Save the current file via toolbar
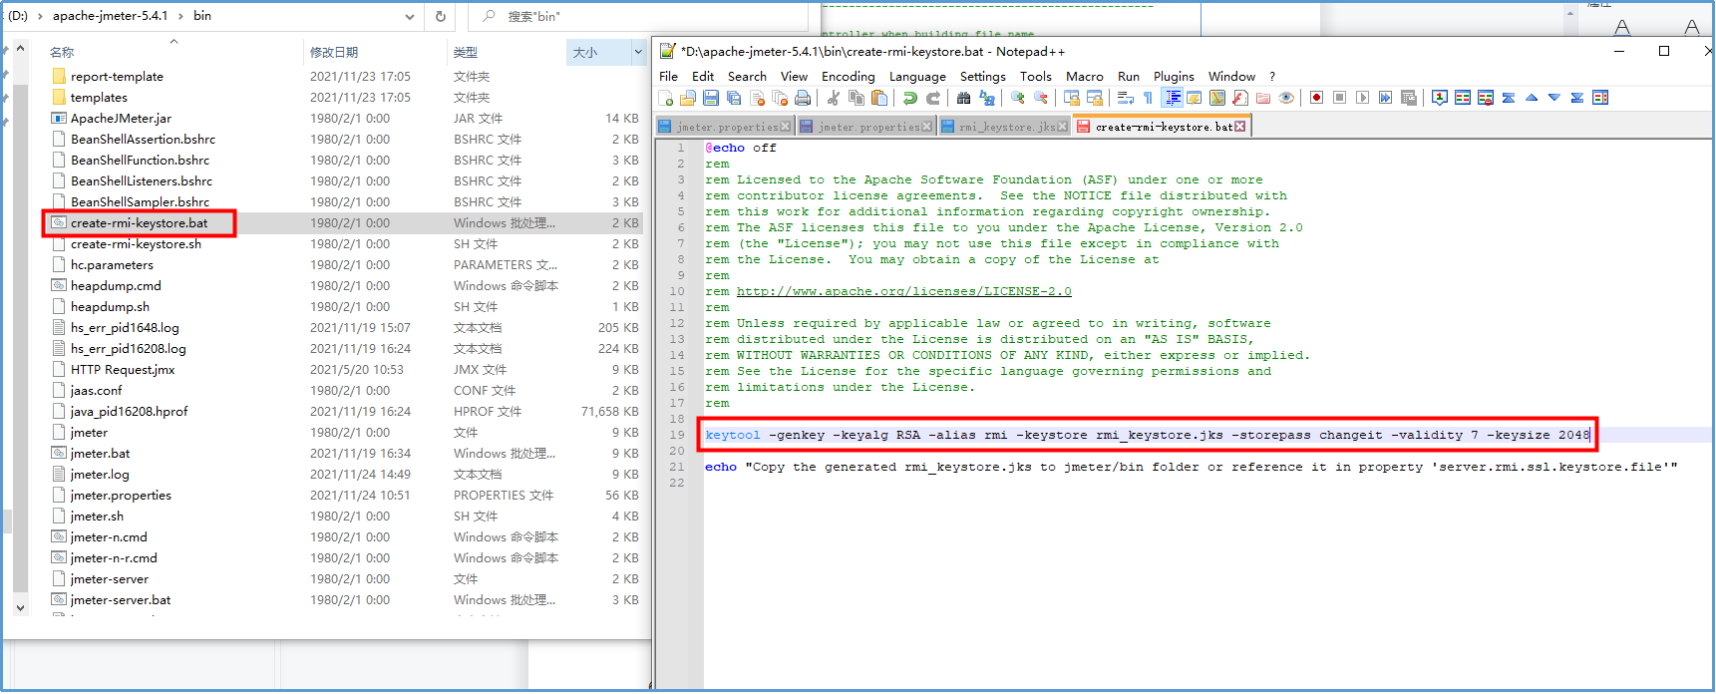This screenshot has width=1716, height=694. [x=711, y=98]
